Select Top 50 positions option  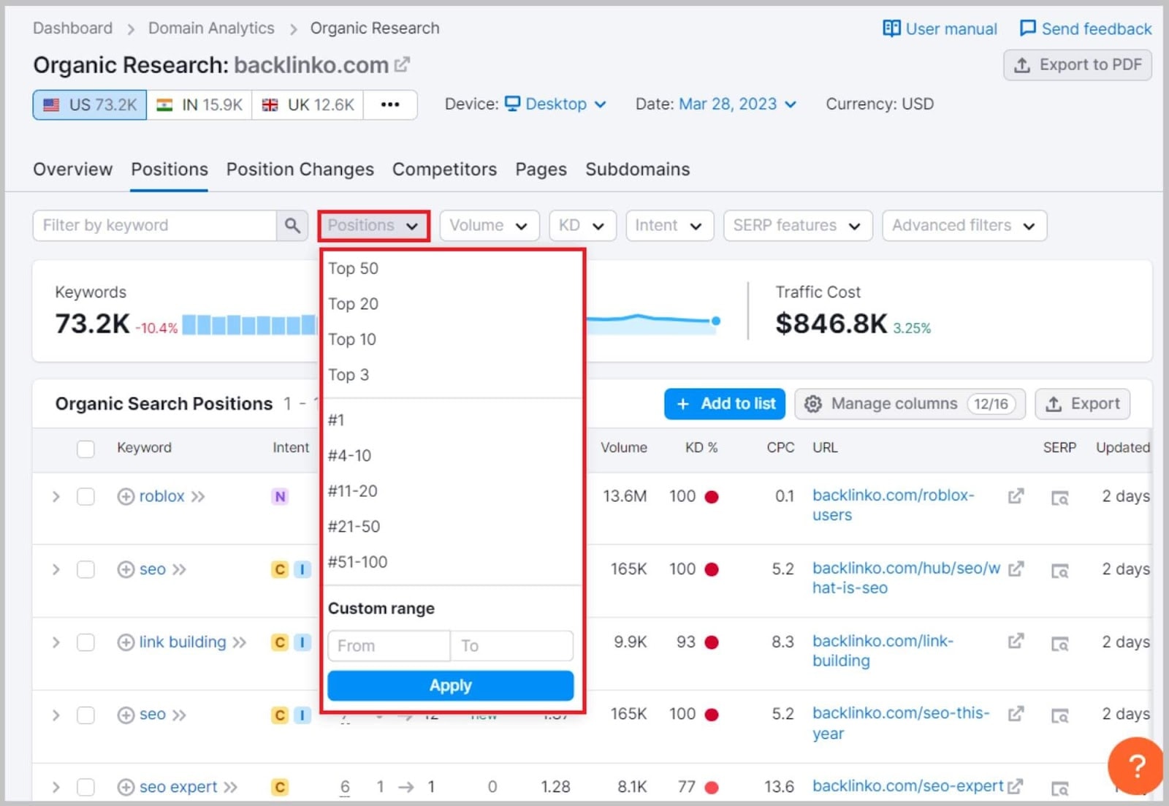pyautogui.click(x=452, y=268)
